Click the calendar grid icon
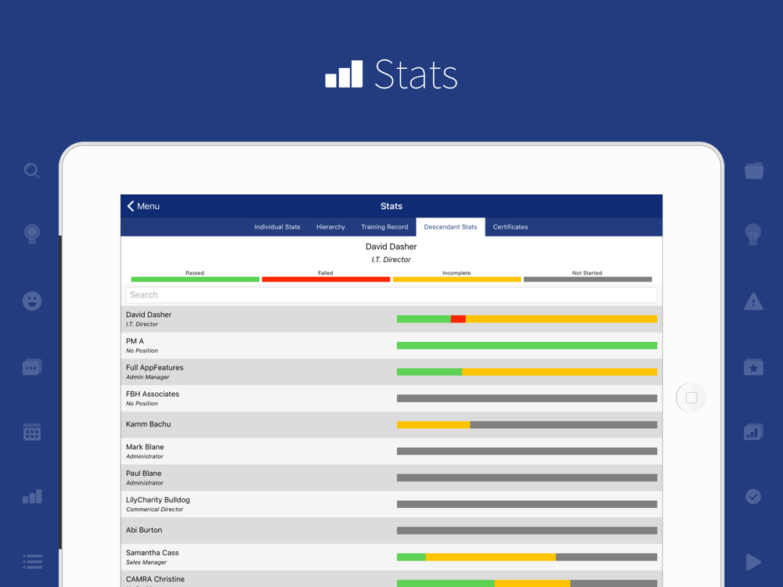The image size is (783, 587). 32,432
